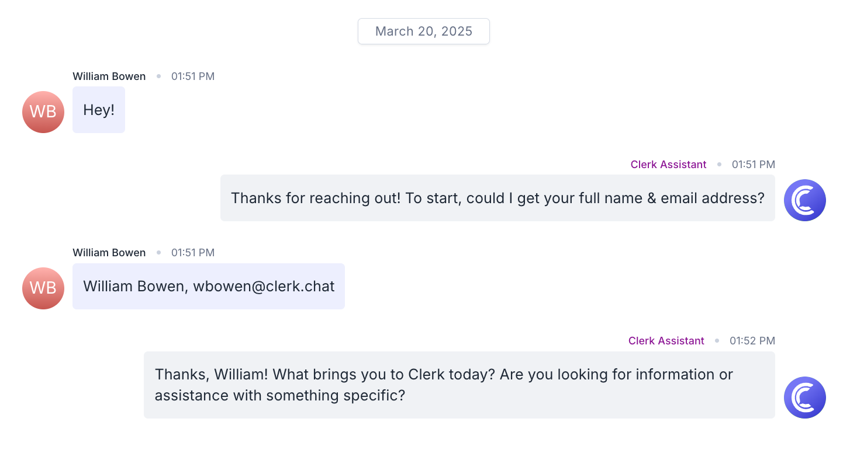Click the first Clerk Assistant sender label

tap(669, 165)
